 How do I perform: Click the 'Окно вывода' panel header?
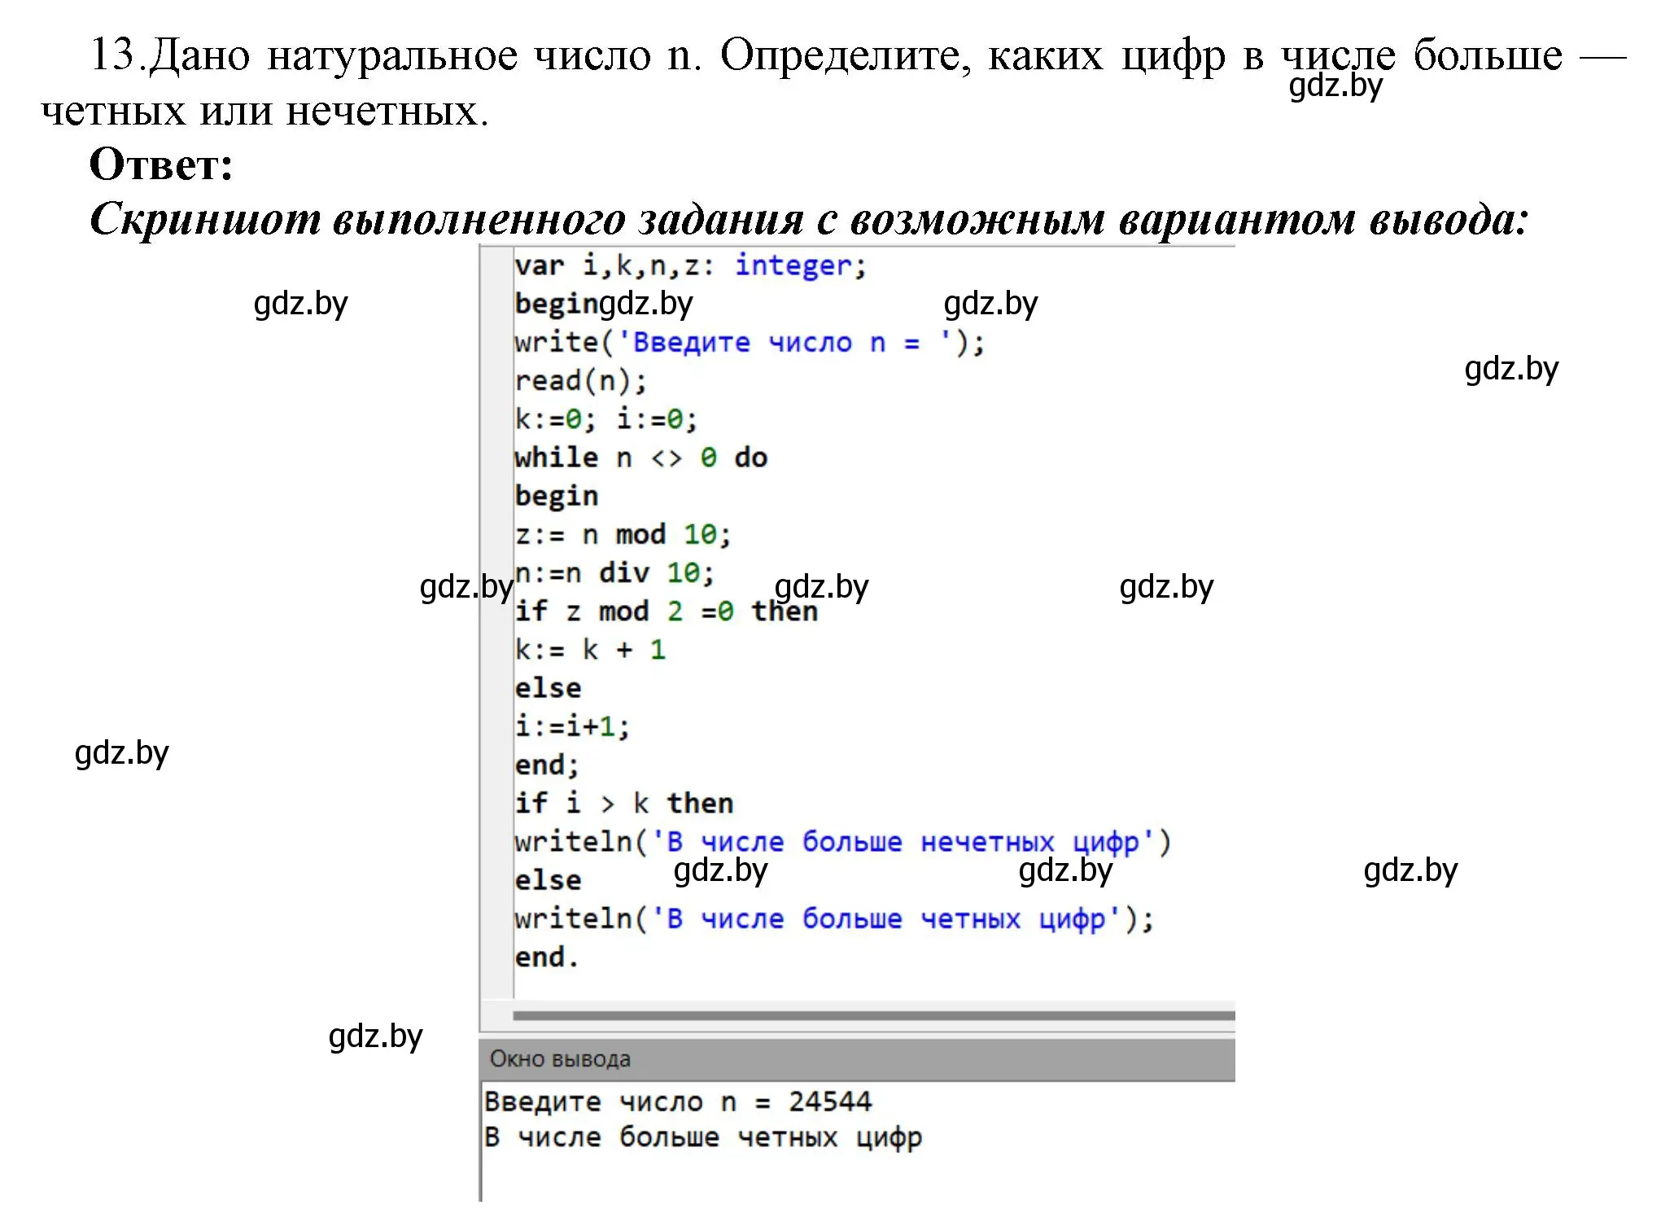click(857, 1059)
